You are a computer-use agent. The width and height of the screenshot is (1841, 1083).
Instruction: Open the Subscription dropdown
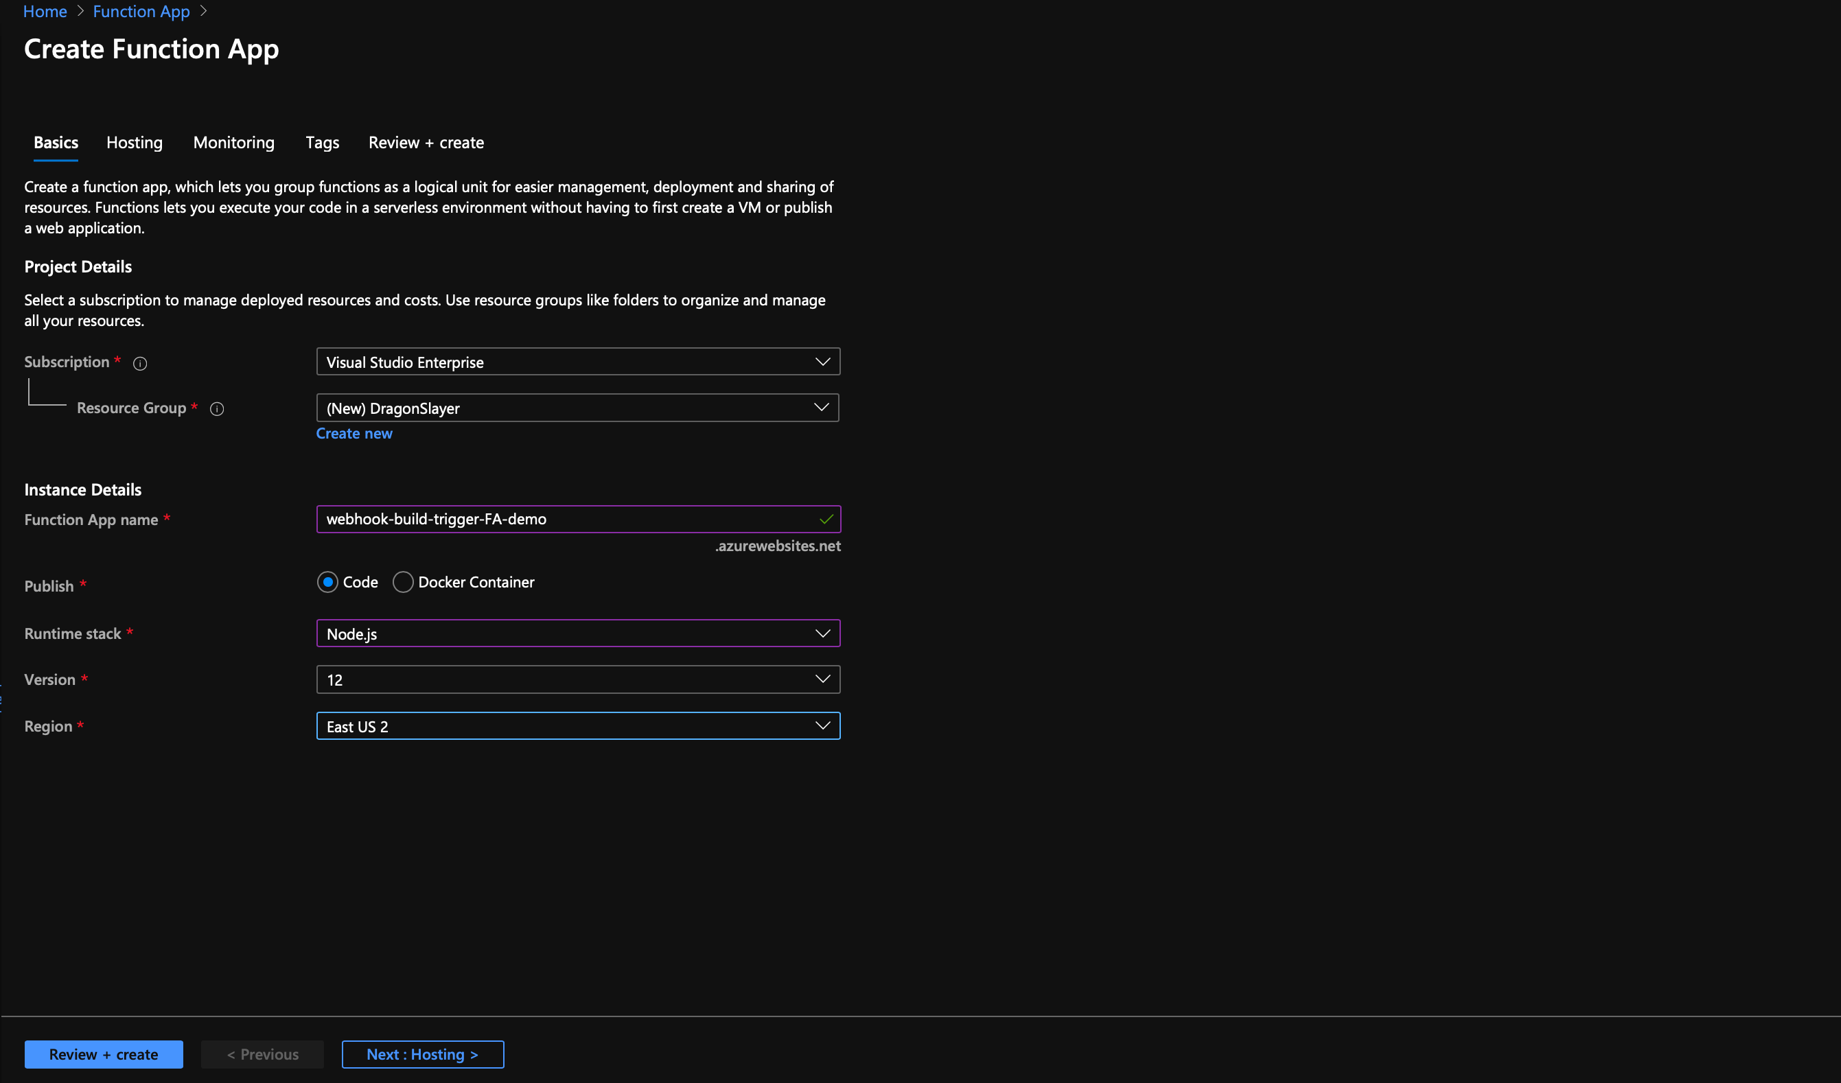pos(578,362)
